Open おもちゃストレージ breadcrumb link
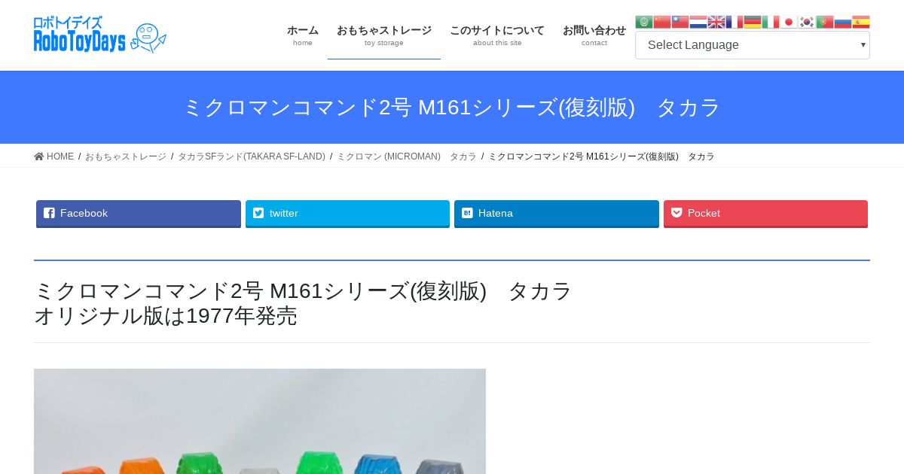The height and width of the screenshot is (474, 904). click(126, 156)
